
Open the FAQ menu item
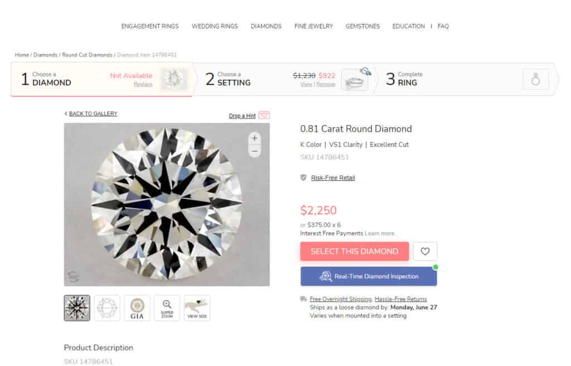tap(443, 26)
